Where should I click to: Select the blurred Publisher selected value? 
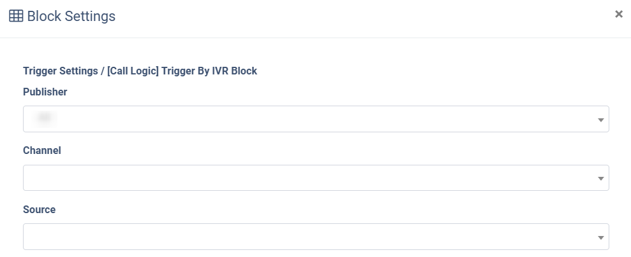pyautogui.click(x=44, y=119)
